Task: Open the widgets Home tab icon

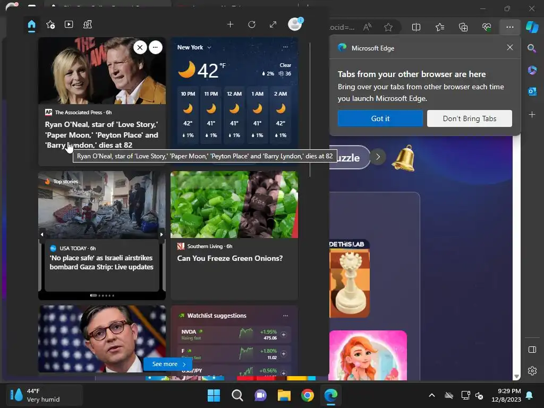Action: [x=31, y=24]
